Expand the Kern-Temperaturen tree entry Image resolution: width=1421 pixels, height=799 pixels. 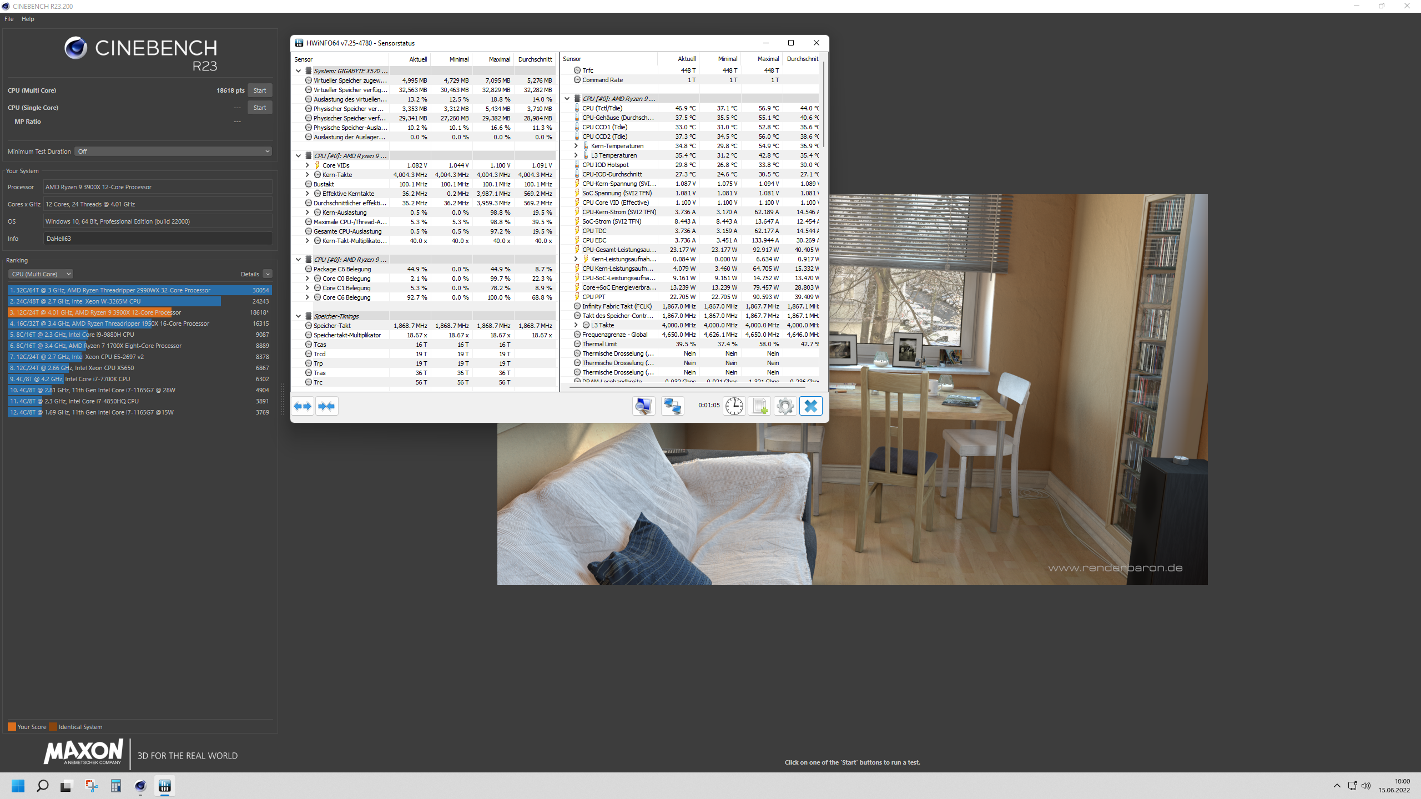(x=576, y=146)
